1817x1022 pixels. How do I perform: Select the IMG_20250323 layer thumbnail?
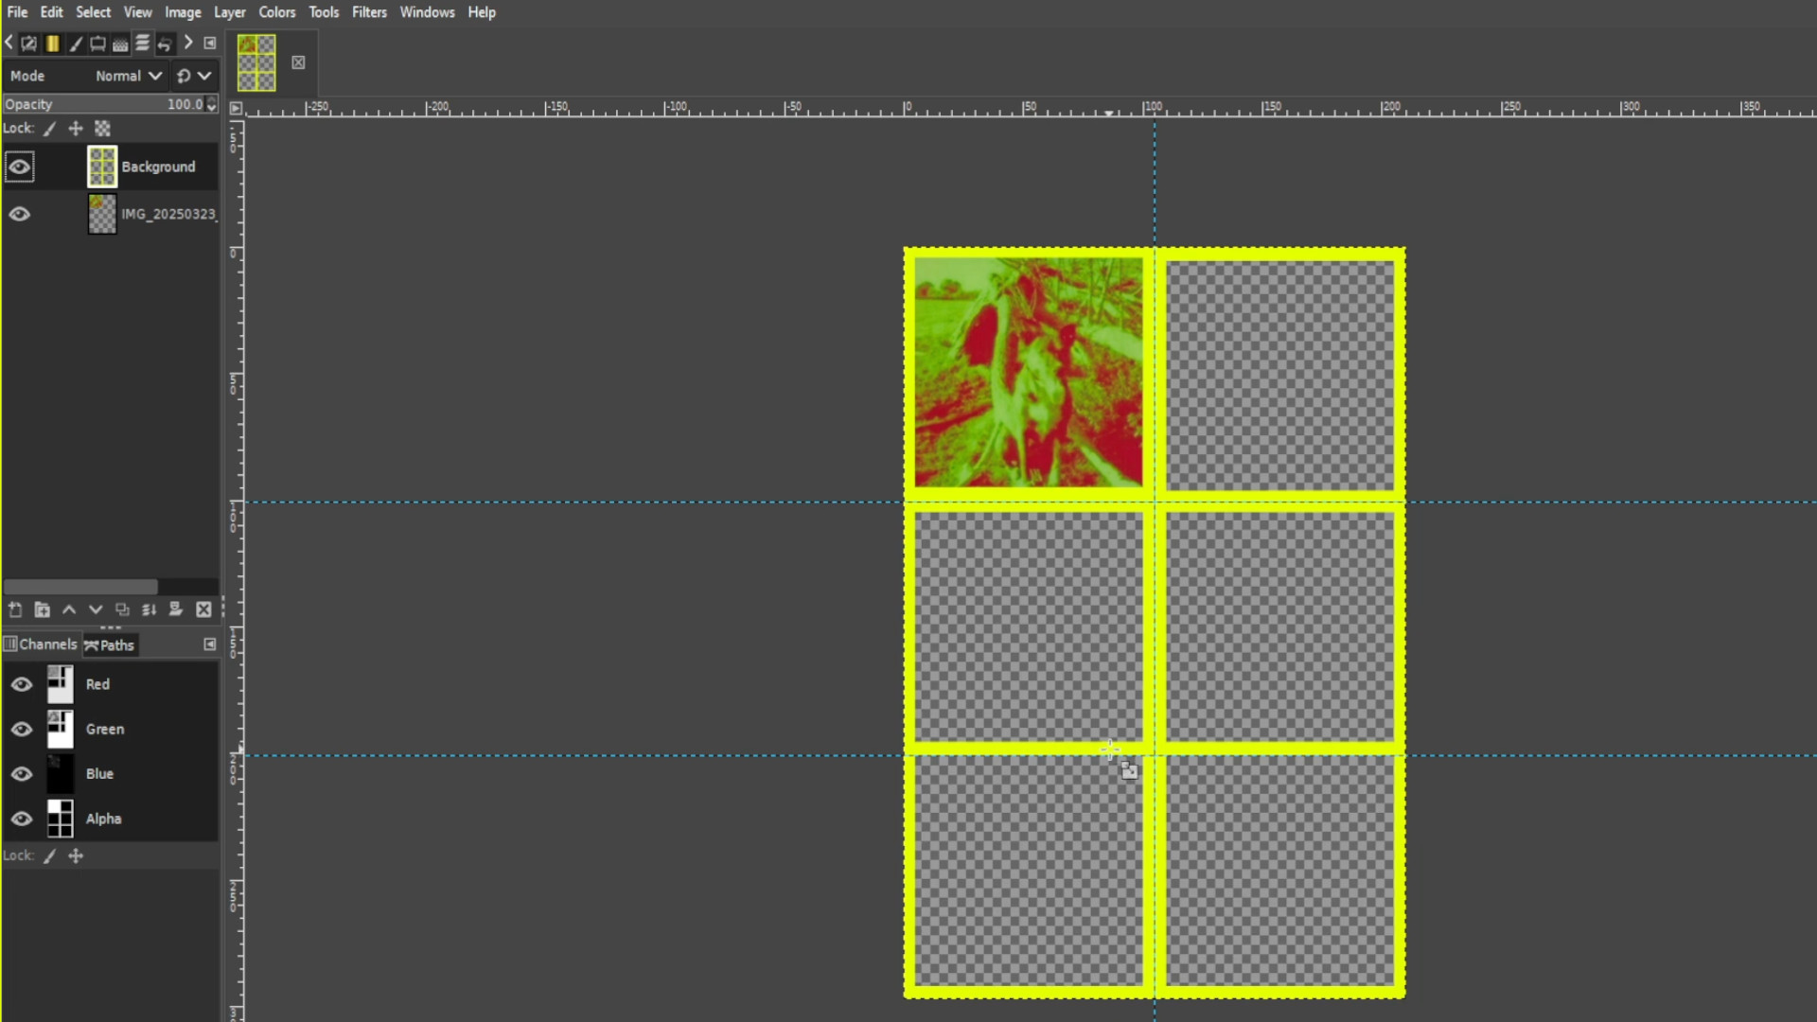pos(102,214)
